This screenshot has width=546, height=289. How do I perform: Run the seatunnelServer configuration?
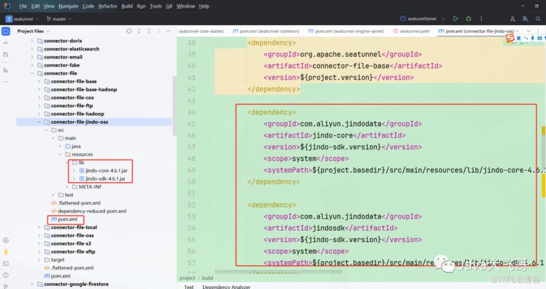click(x=455, y=19)
